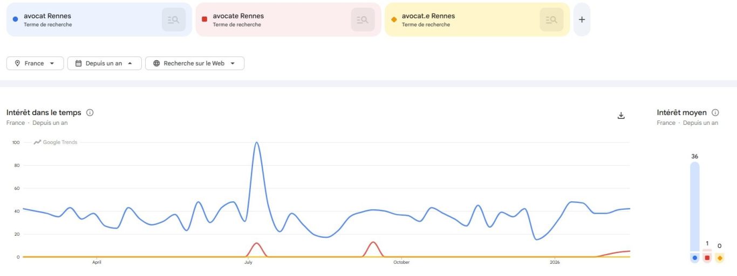737x276 pixels.
Task: Click blue dot legend under average bar
Action: [694, 258]
